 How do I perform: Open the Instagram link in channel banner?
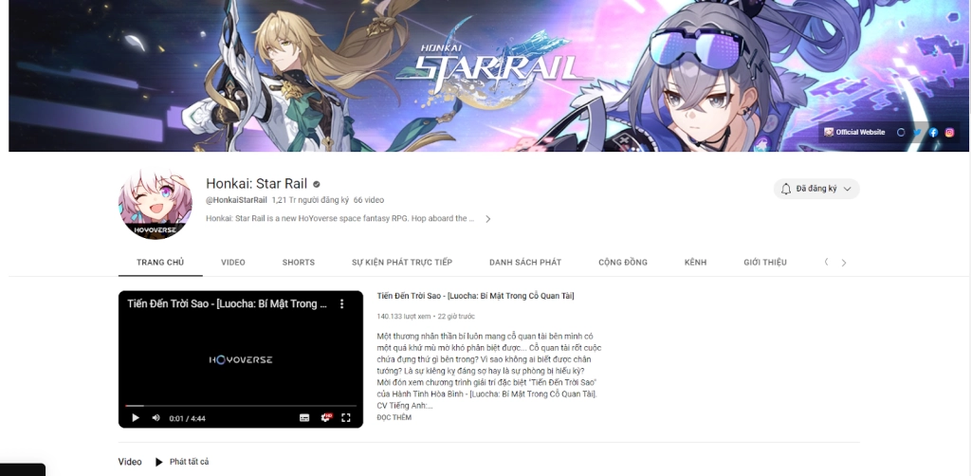pyautogui.click(x=949, y=133)
